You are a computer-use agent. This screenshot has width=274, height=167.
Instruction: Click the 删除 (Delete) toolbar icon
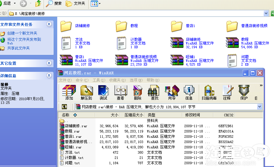pos(137,92)
